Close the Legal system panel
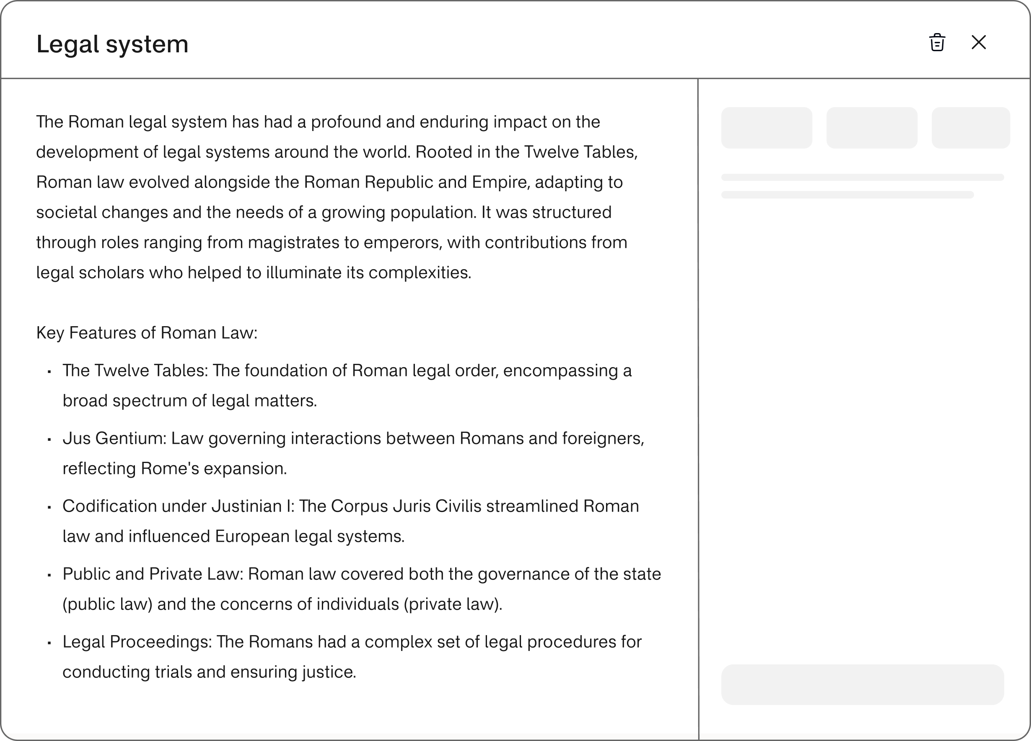Image resolution: width=1031 pixels, height=741 pixels. (x=979, y=43)
